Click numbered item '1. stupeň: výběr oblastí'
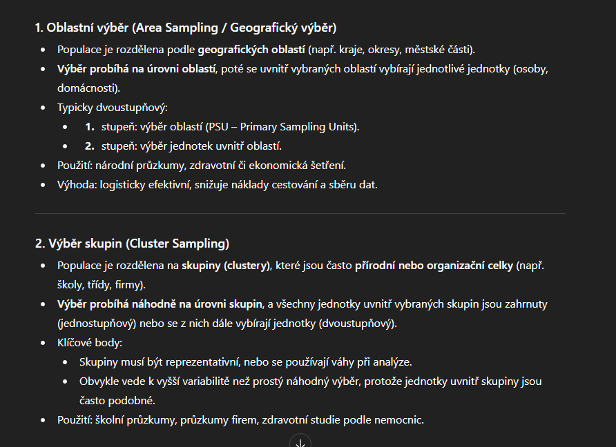This screenshot has height=447, width=616. tap(222, 127)
